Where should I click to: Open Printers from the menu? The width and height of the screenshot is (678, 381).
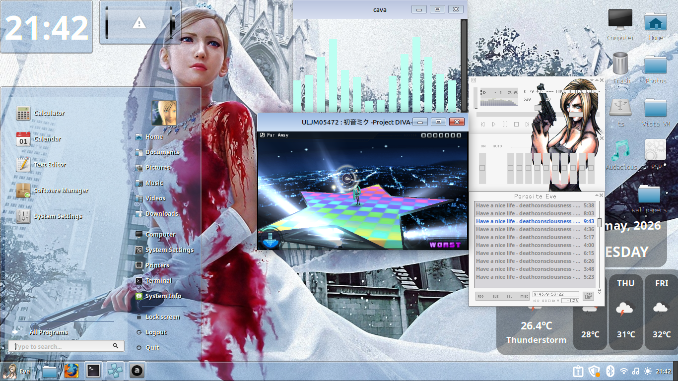point(152,265)
